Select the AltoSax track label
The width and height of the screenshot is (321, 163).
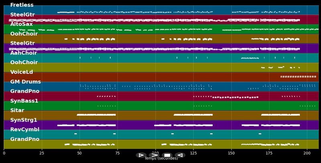pyautogui.click(x=21, y=24)
